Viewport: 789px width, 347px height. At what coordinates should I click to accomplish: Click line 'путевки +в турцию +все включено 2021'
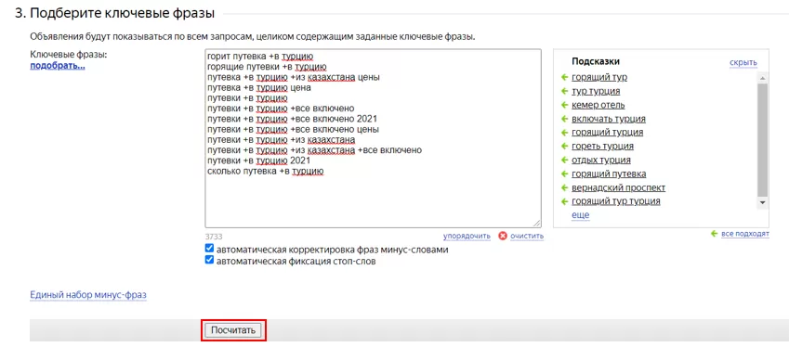[x=293, y=119]
